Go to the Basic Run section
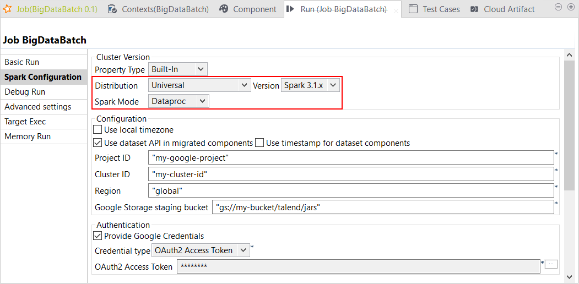This screenshot has height=284, width=579. (22, 62)
